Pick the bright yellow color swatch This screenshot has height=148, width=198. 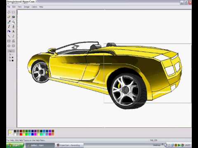coord(24,134)
